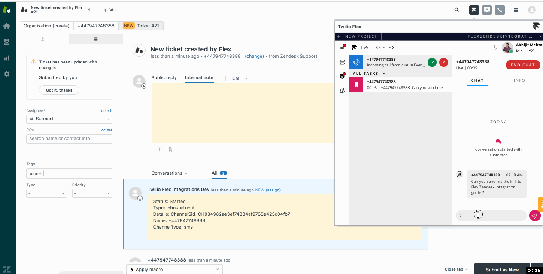Viewport: 543px width, 274px height.
Task: Click the cc me link
Action: pyautogui.click(x=106, y=130)
